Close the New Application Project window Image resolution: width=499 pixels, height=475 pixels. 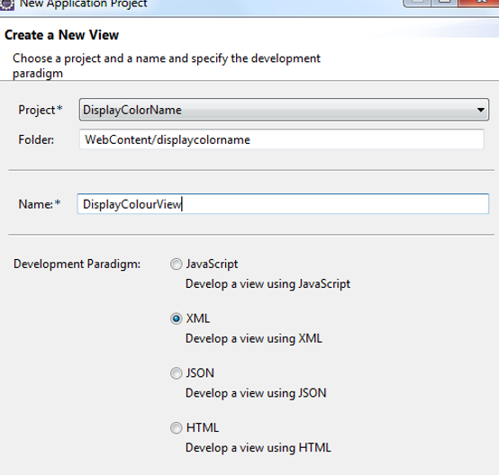click(x=479, y=3)
